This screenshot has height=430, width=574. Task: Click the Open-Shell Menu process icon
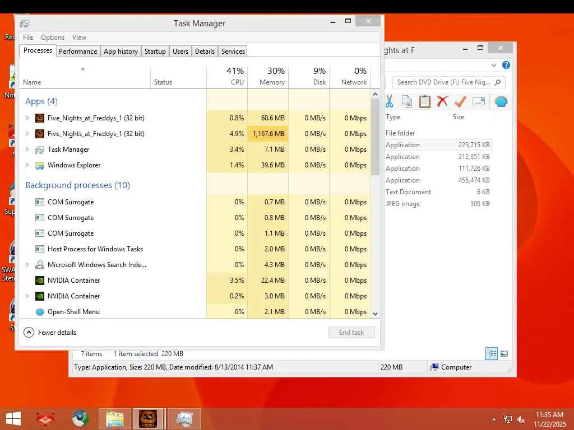(40, 312)
